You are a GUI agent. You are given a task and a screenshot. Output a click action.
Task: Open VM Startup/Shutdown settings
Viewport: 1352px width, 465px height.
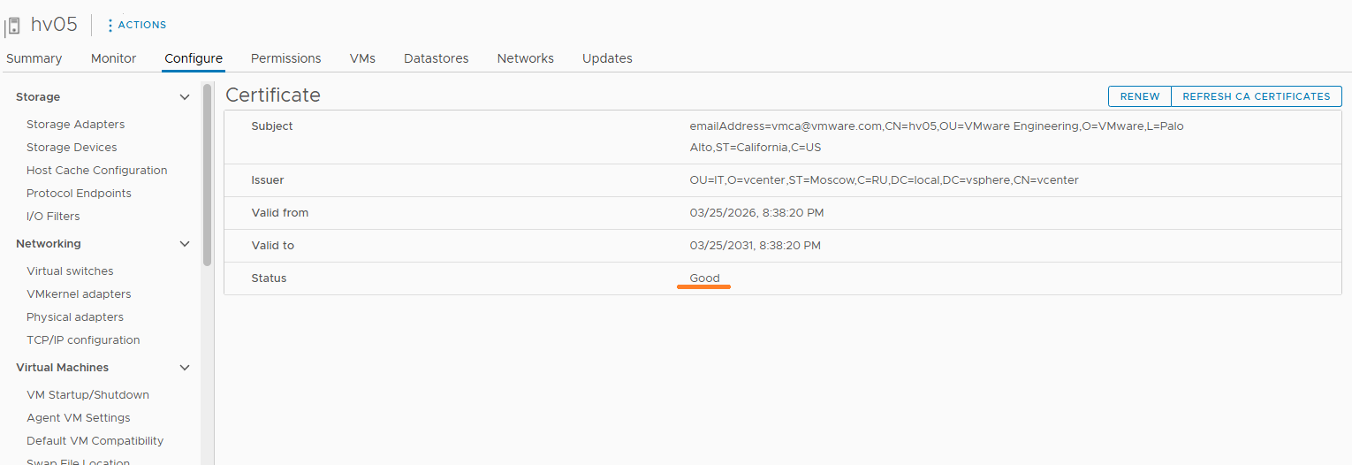coord(87,395)
